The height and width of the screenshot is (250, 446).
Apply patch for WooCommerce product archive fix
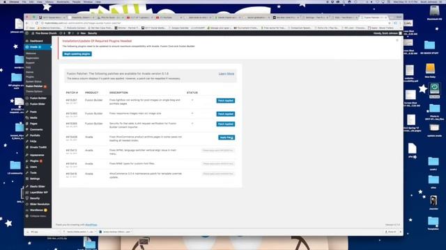pyautogui.click(x=226, y=137)
